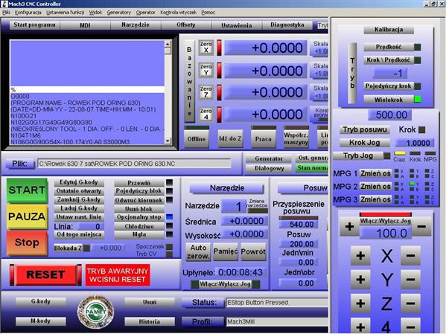Click the X axis red homing LED
This screenshot has height=334, width=446.
(220, 48)
